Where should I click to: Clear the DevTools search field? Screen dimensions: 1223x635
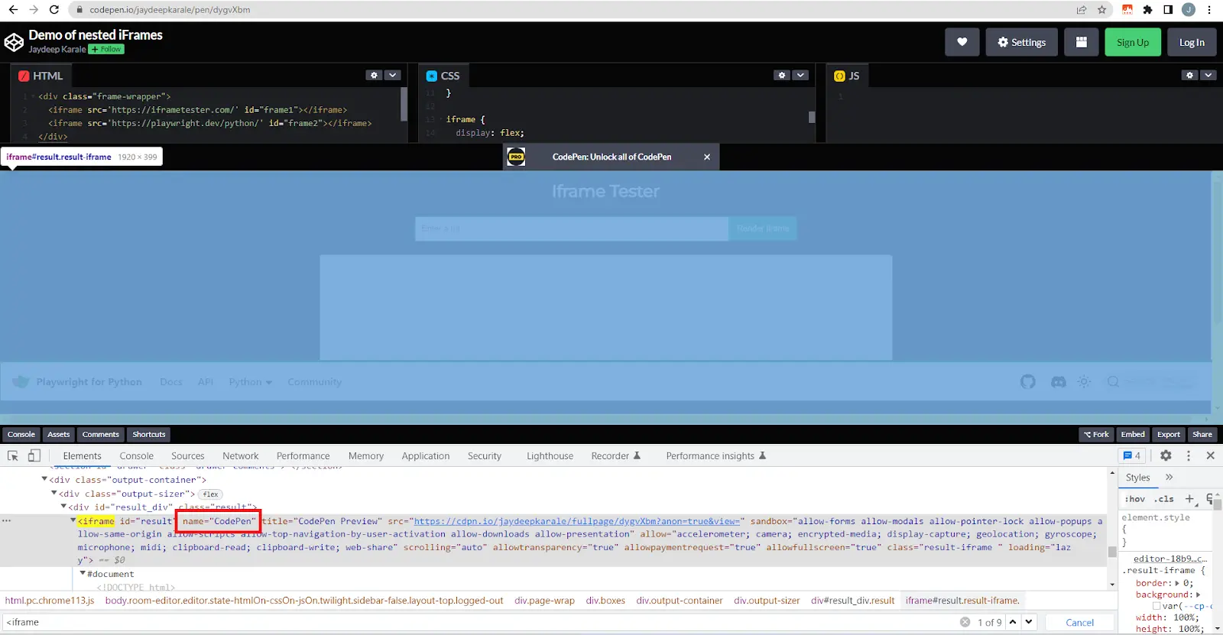tap(965, 622)
